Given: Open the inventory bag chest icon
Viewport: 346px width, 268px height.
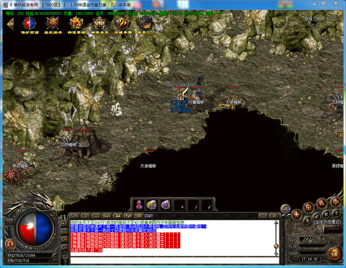Looking at the screenshot, I should [x=308, y=207].
